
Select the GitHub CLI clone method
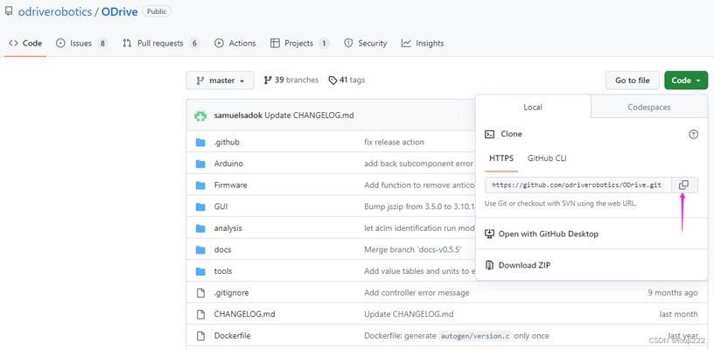547,158
